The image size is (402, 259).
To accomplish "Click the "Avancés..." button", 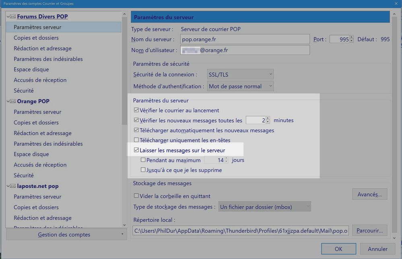I will tap(369, 195).
